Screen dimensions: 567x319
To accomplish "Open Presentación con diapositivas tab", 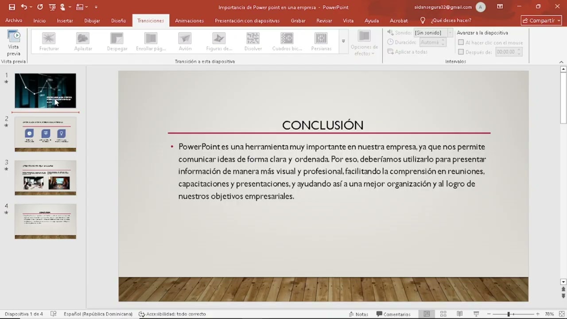I will [247, 20].
